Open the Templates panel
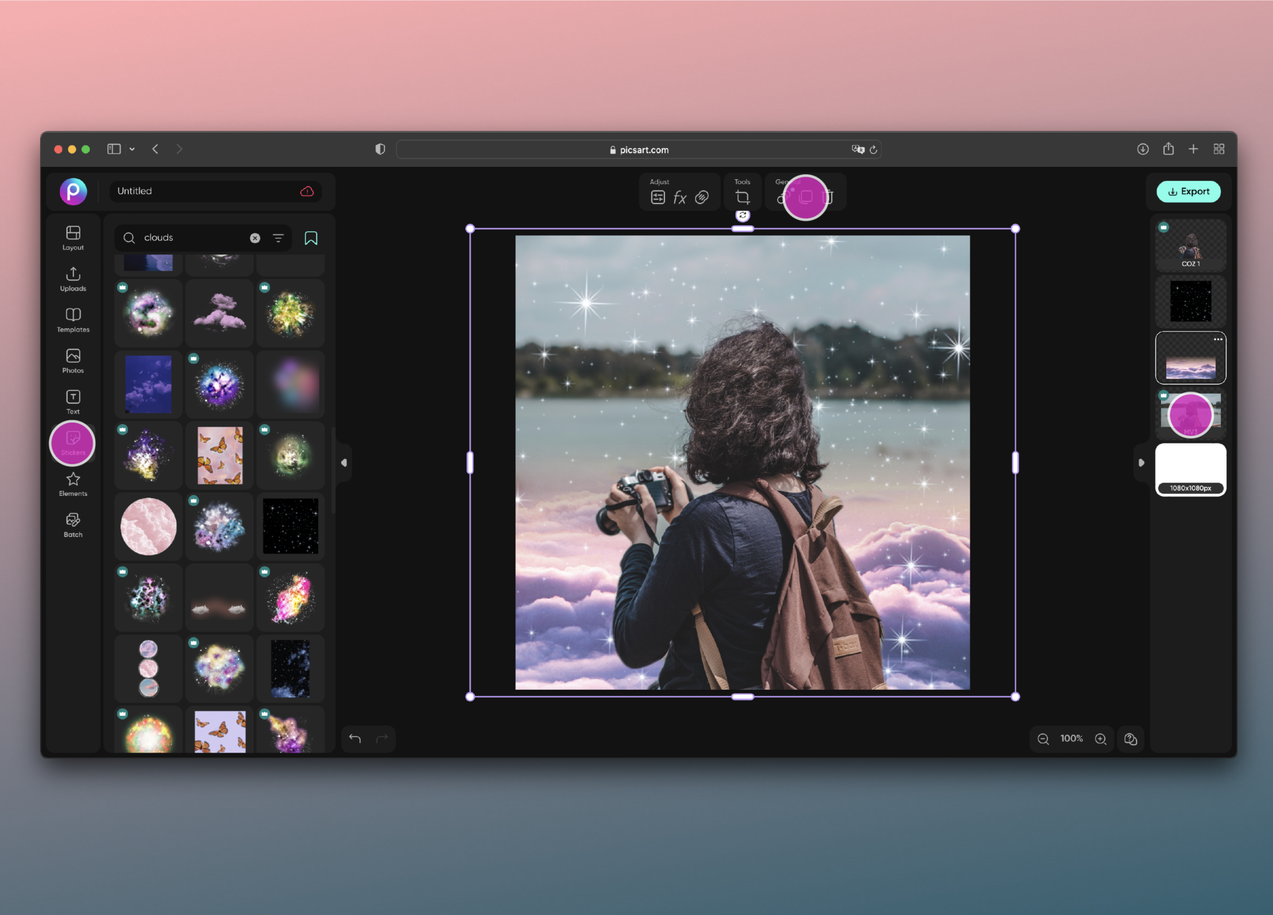The width and height of the screenshot is (1273, 915). tap(73, 319)
